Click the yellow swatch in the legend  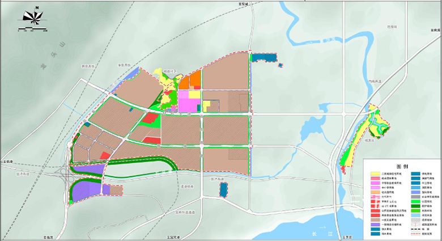[375, 174]
